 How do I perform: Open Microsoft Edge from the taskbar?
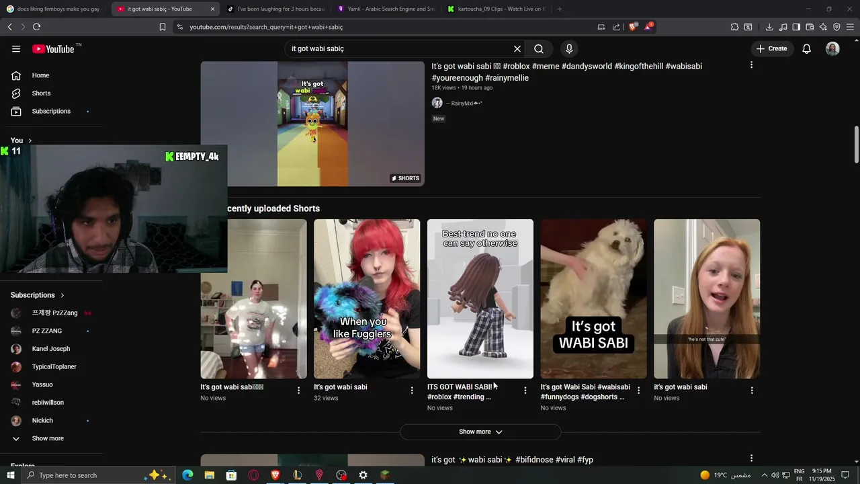click(187, 475)
